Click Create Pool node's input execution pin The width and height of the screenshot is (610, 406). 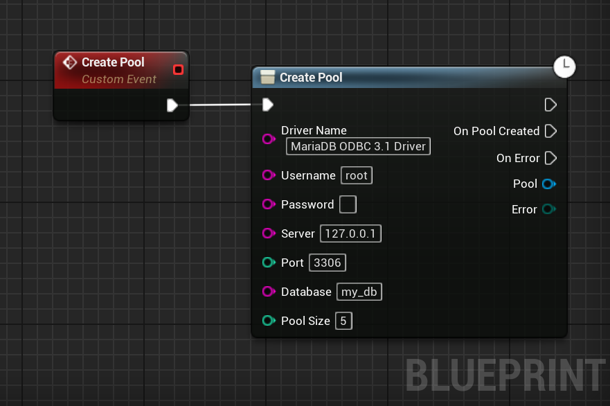click(268, 105)
